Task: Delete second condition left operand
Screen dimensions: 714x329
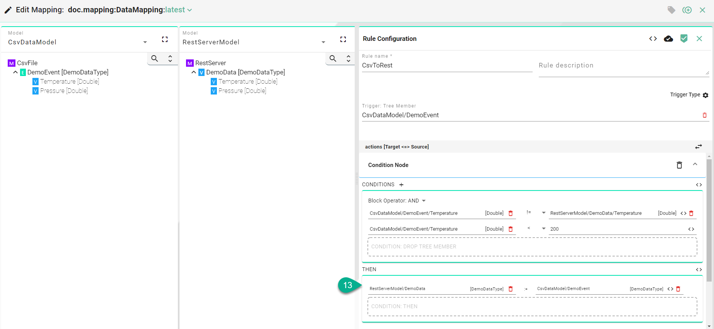Action: pos(511,229)
